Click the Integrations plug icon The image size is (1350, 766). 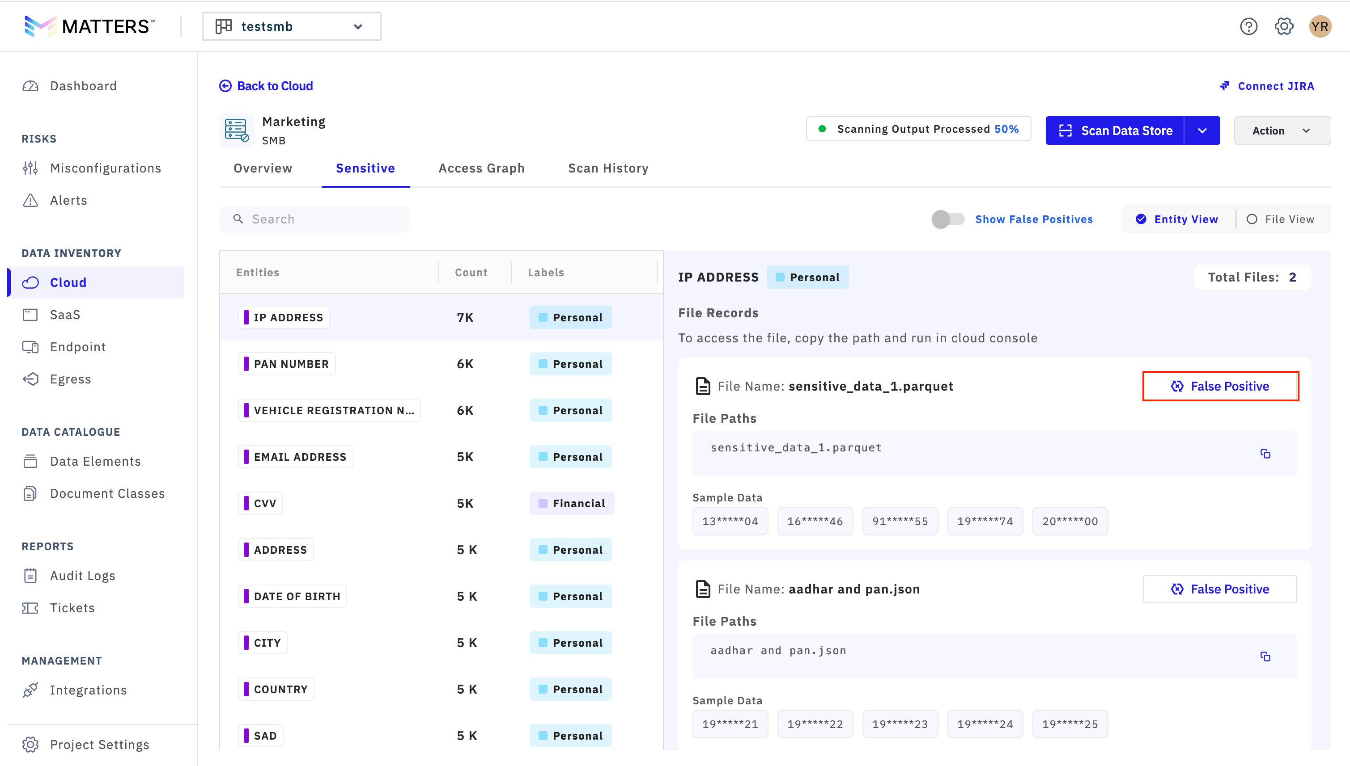(30, 690)
